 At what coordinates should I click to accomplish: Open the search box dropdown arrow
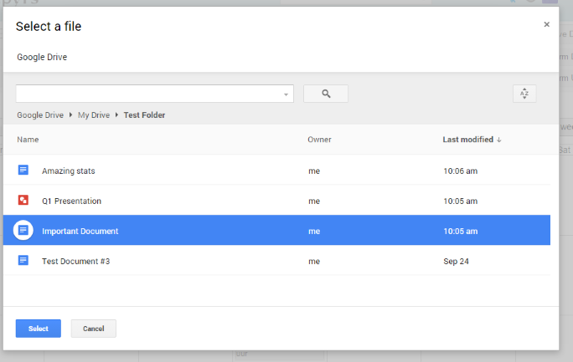[x=286, y=94]
